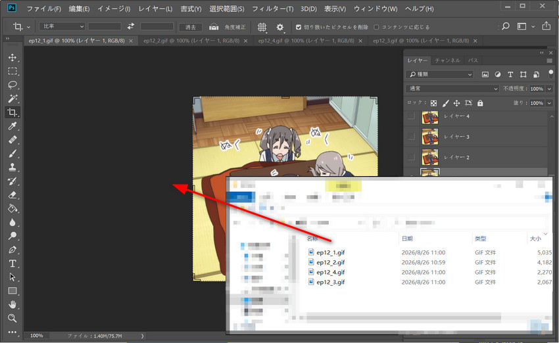Select the Zoom tool
Viewport: 559px width, 343px height.
[12, 318]
